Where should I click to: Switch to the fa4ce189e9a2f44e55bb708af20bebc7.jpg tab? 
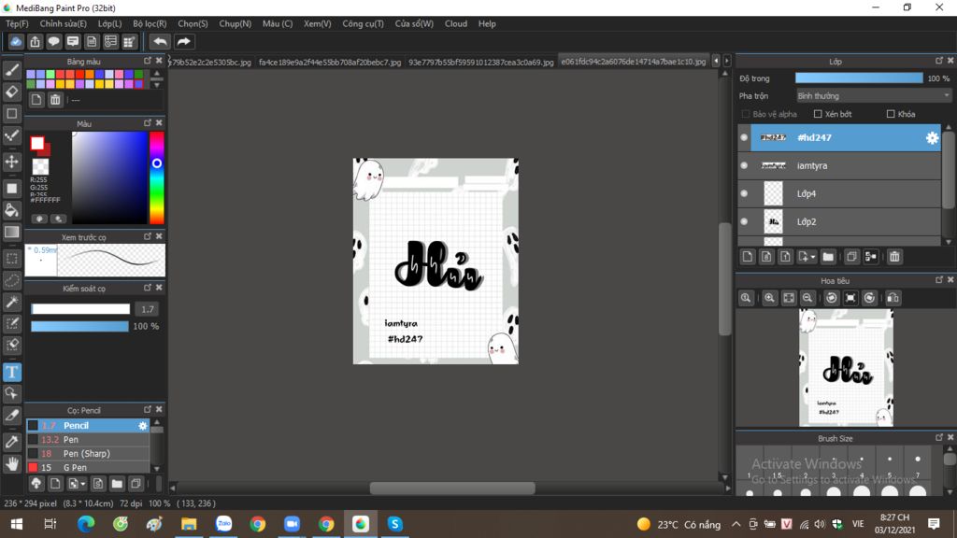(330, 62)
